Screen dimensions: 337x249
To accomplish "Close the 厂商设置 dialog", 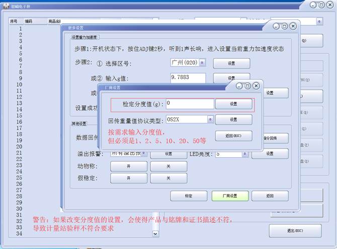I will pos(256,86).
